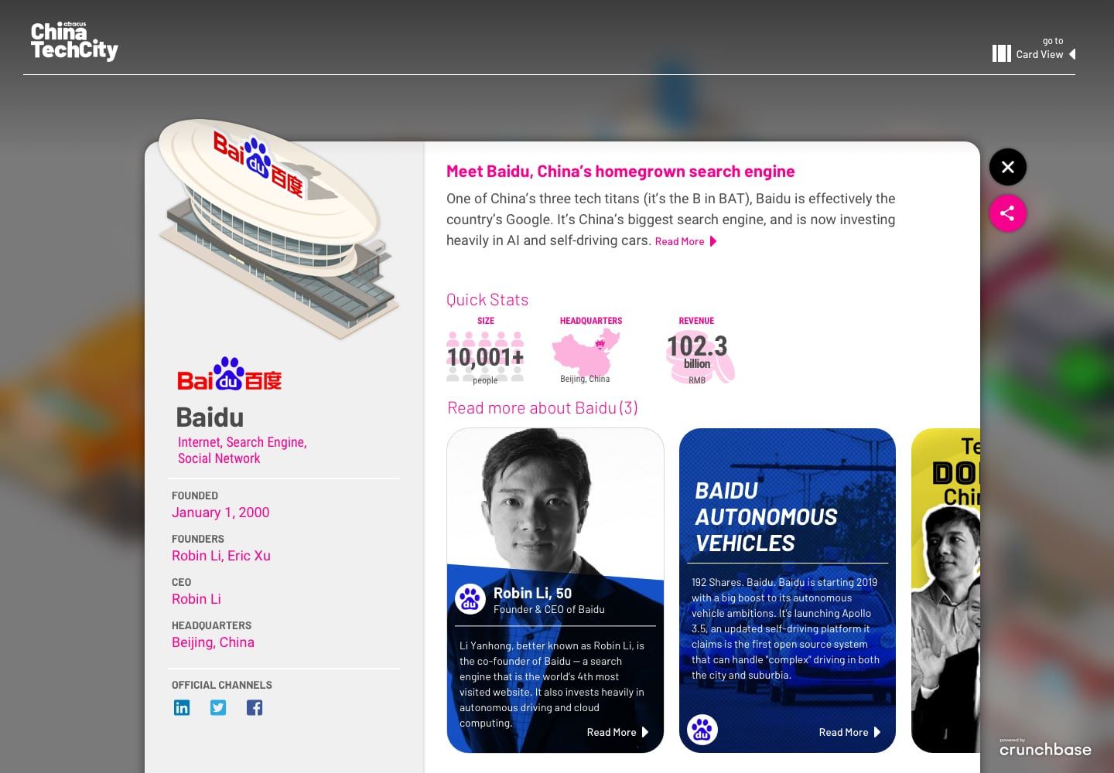This screenshot has height=773, width=1114.
Task: Click the Beijing, China headquarters link
Action: [x=213, y=642]
